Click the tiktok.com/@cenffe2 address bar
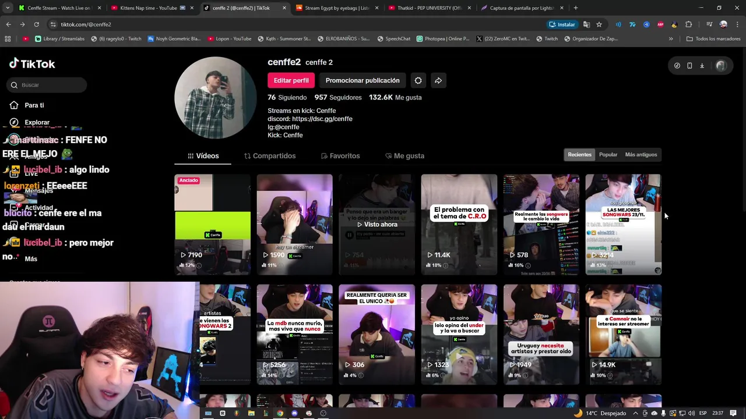This screenshot has width=746, height=419. coord(291,24)
